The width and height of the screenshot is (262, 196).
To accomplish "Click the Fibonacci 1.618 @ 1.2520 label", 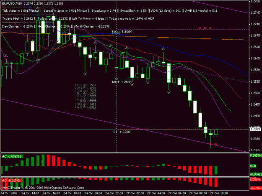I will coord(86,85).
